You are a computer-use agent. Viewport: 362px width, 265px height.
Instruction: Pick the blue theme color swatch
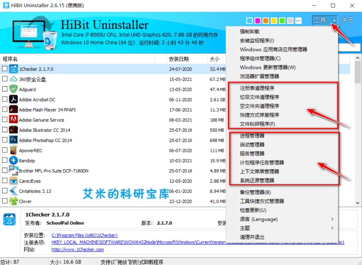249,21
